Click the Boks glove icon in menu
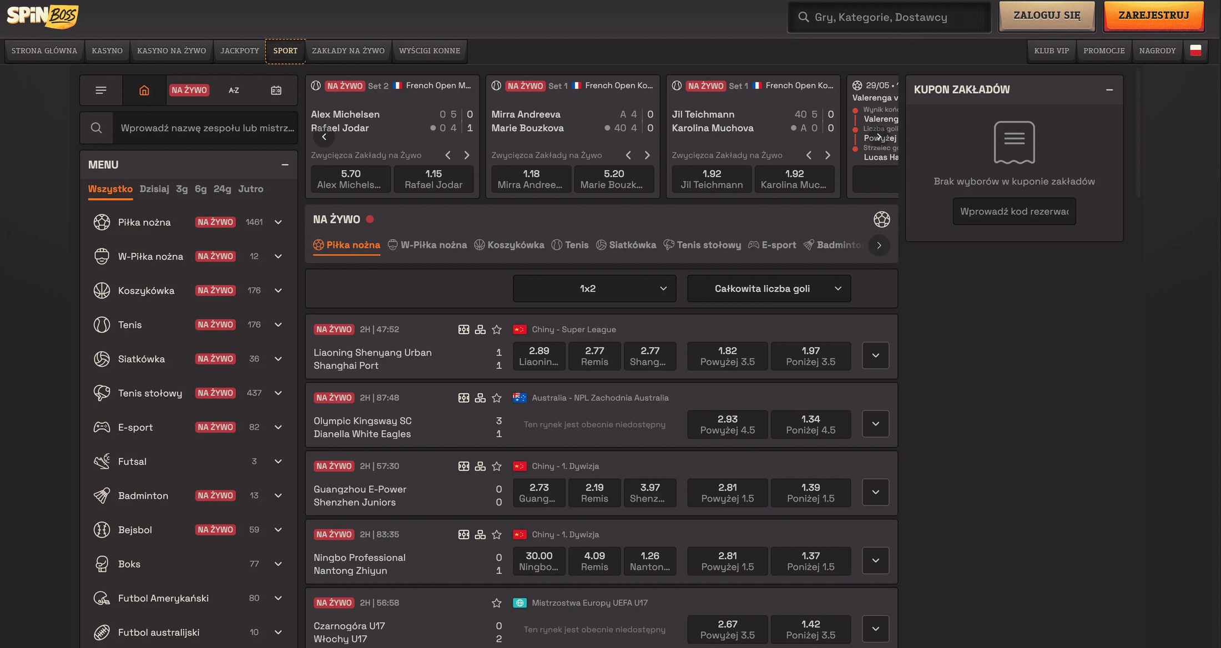Image resolution: width=1221 pixels, height=648 pixels. click(102, 564)
